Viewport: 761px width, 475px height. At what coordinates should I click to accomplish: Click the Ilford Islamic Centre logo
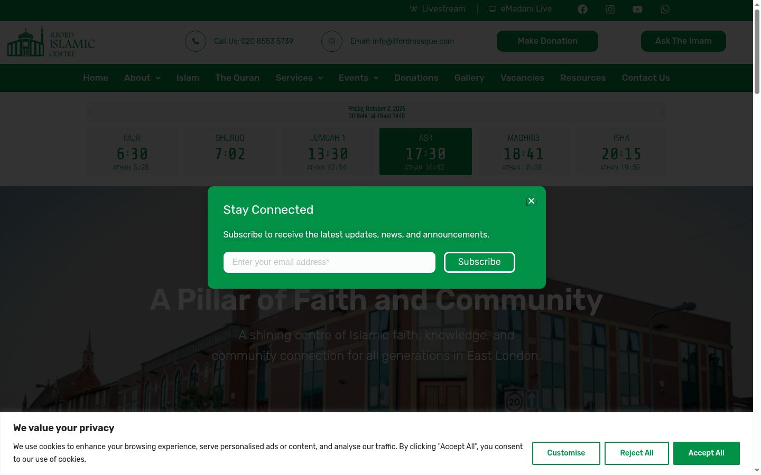tap(51, 41)
